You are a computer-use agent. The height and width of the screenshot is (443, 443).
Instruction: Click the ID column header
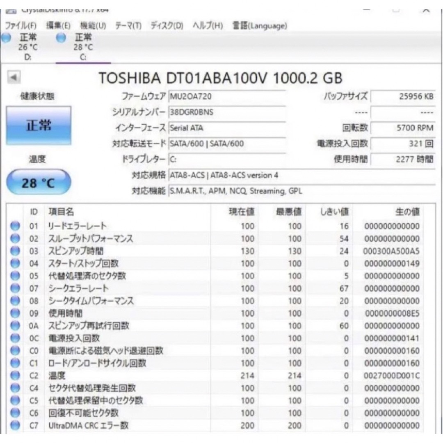click(34, 212)
